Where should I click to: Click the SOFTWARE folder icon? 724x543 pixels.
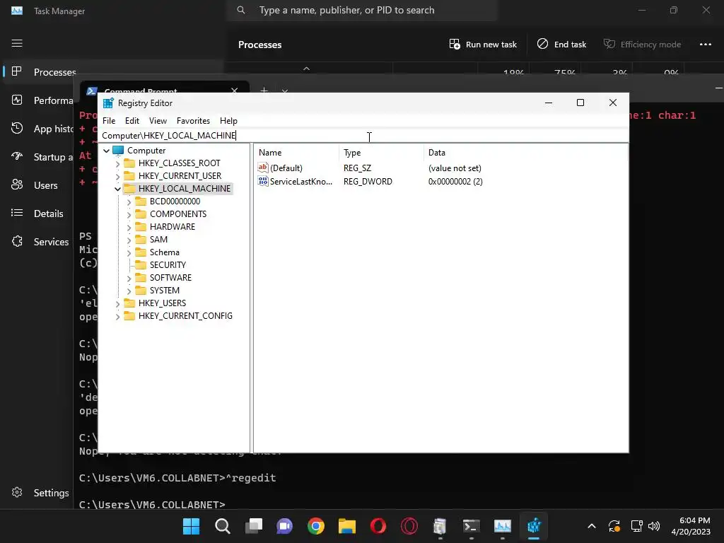[141, 277]
